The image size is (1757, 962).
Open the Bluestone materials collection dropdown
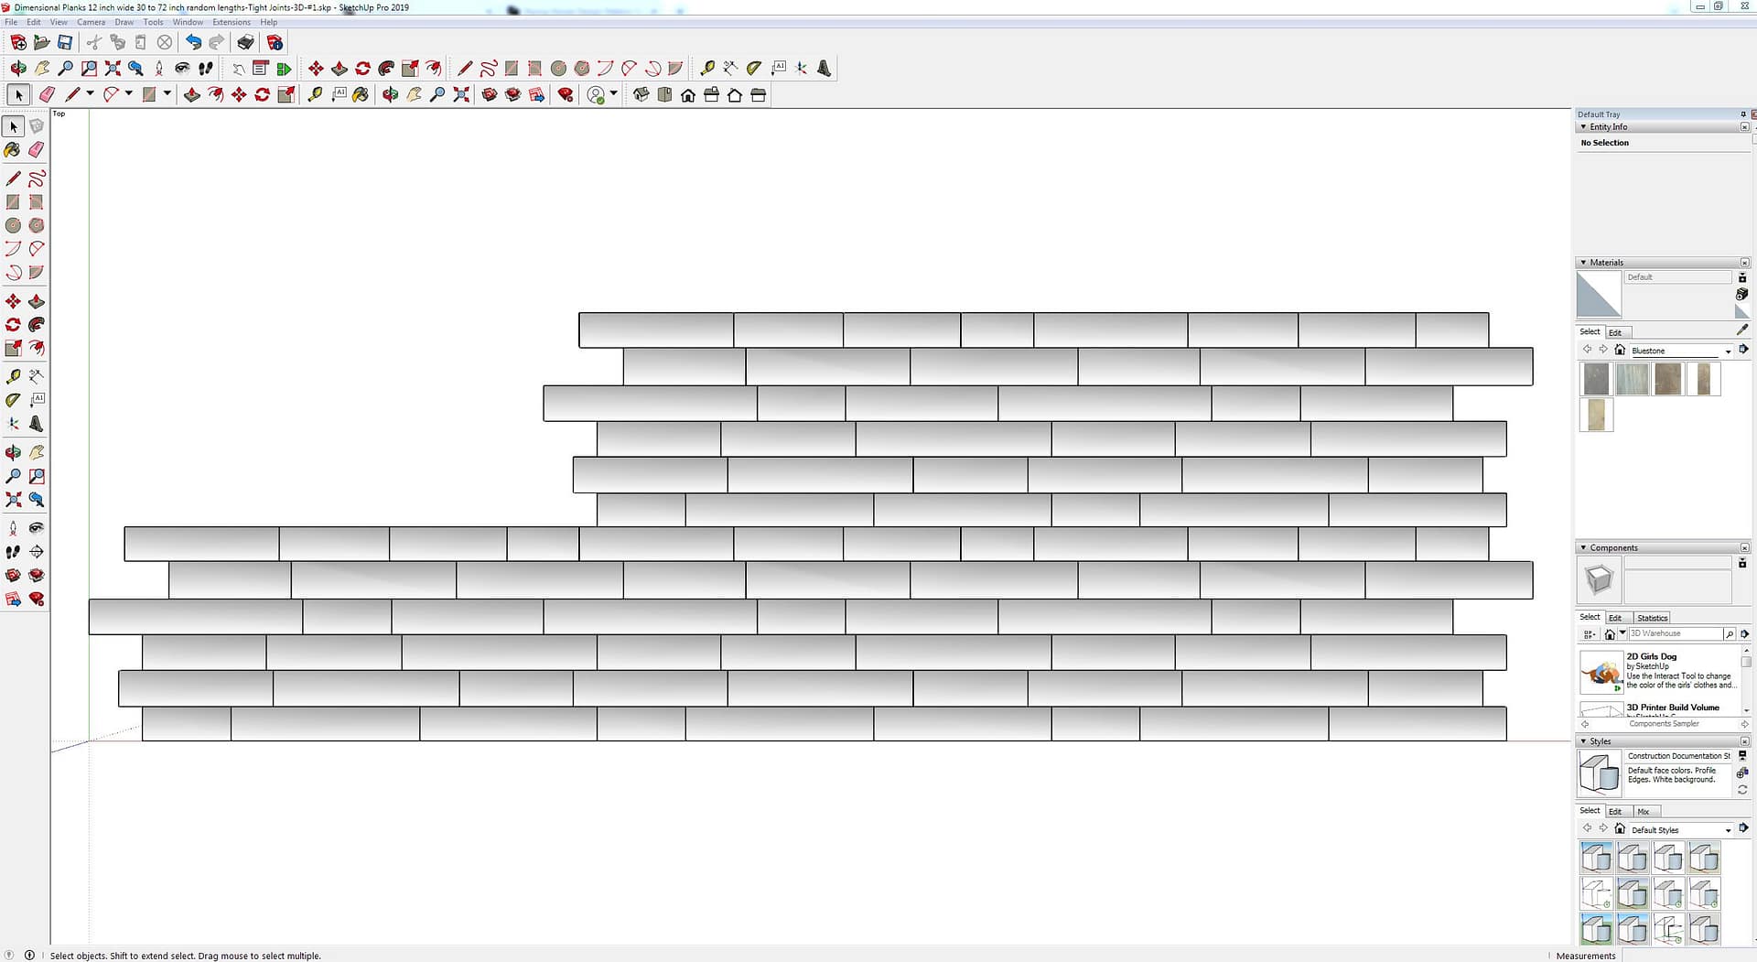tap(1728, 351)
